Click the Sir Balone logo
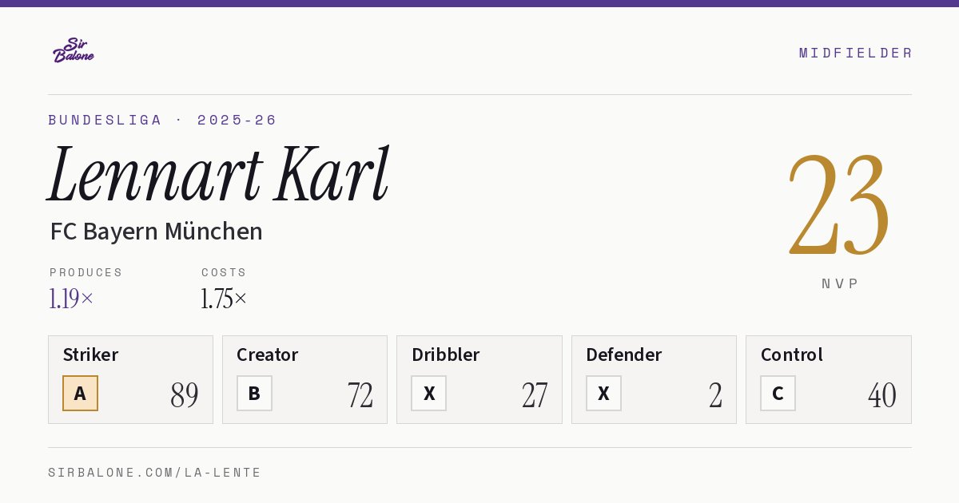 click(74, 50)
